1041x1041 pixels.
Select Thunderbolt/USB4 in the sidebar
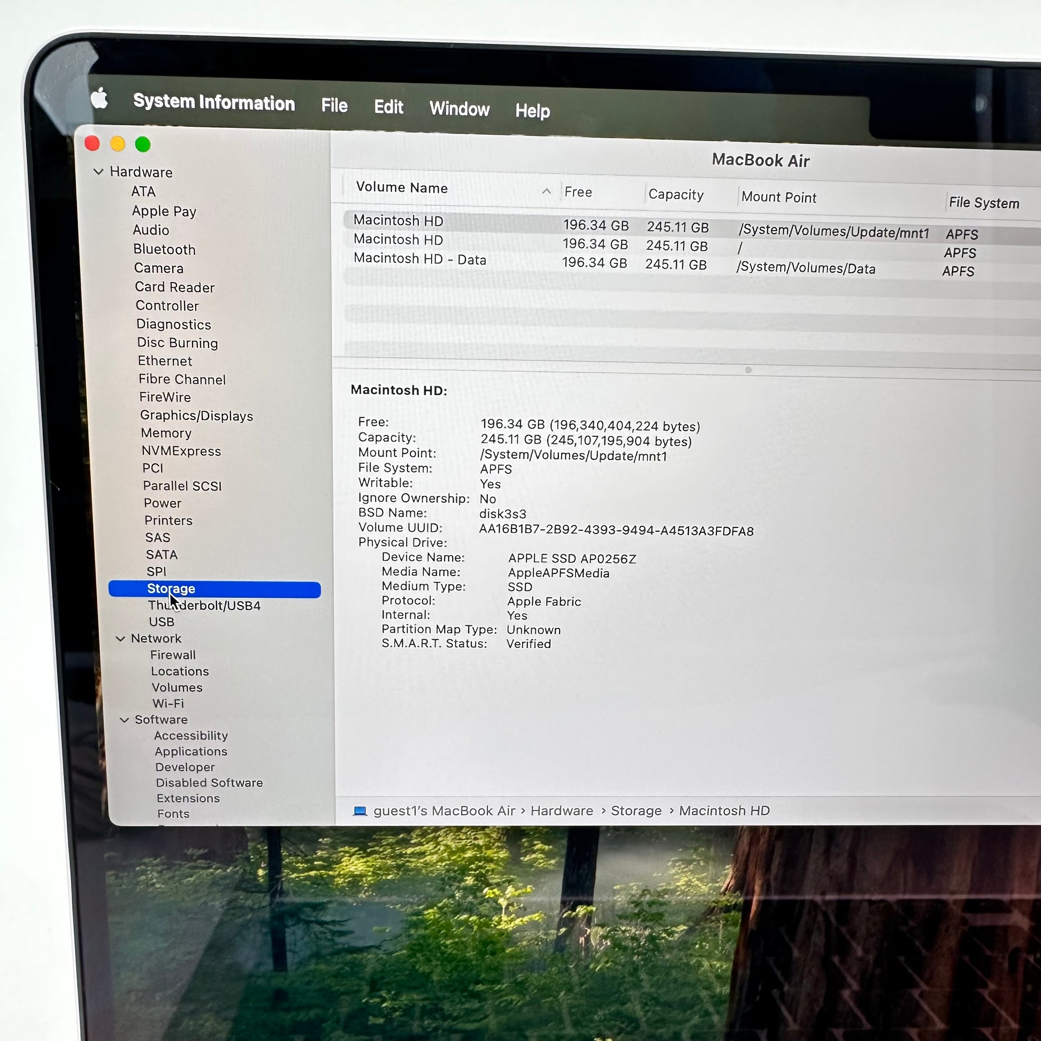click(x=204, y=606)
